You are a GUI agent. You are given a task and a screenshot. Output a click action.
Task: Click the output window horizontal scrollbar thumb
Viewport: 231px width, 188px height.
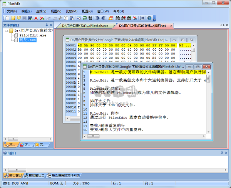tap(17, 170)
